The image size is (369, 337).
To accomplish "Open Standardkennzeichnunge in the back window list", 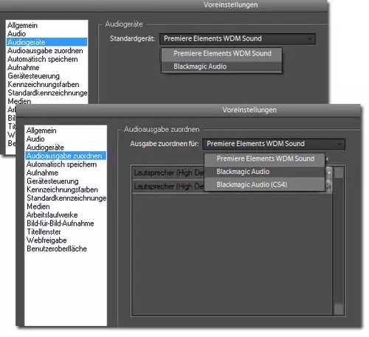I will (47, 93).
